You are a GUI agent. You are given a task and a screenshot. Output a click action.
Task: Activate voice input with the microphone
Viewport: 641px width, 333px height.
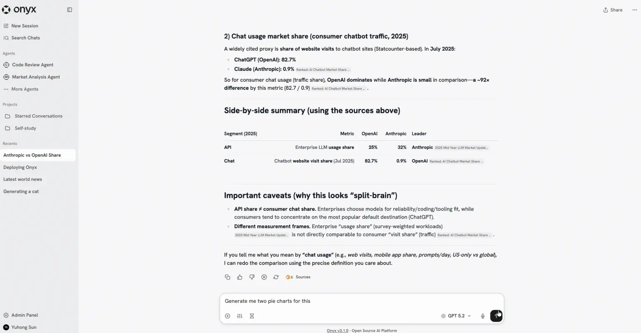click(483, 316)
